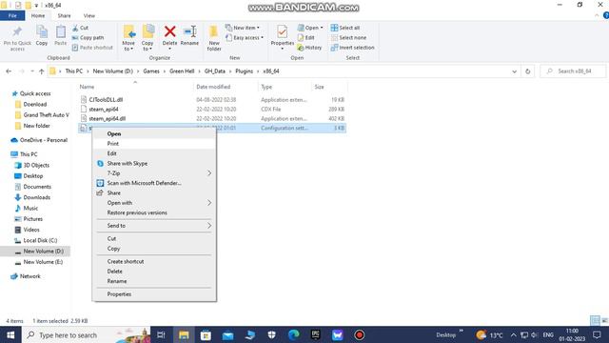The height and width of the screenshot is (343, 609).
Task: Switch to the View ribbon tab
Action: [x=88, y=15]
